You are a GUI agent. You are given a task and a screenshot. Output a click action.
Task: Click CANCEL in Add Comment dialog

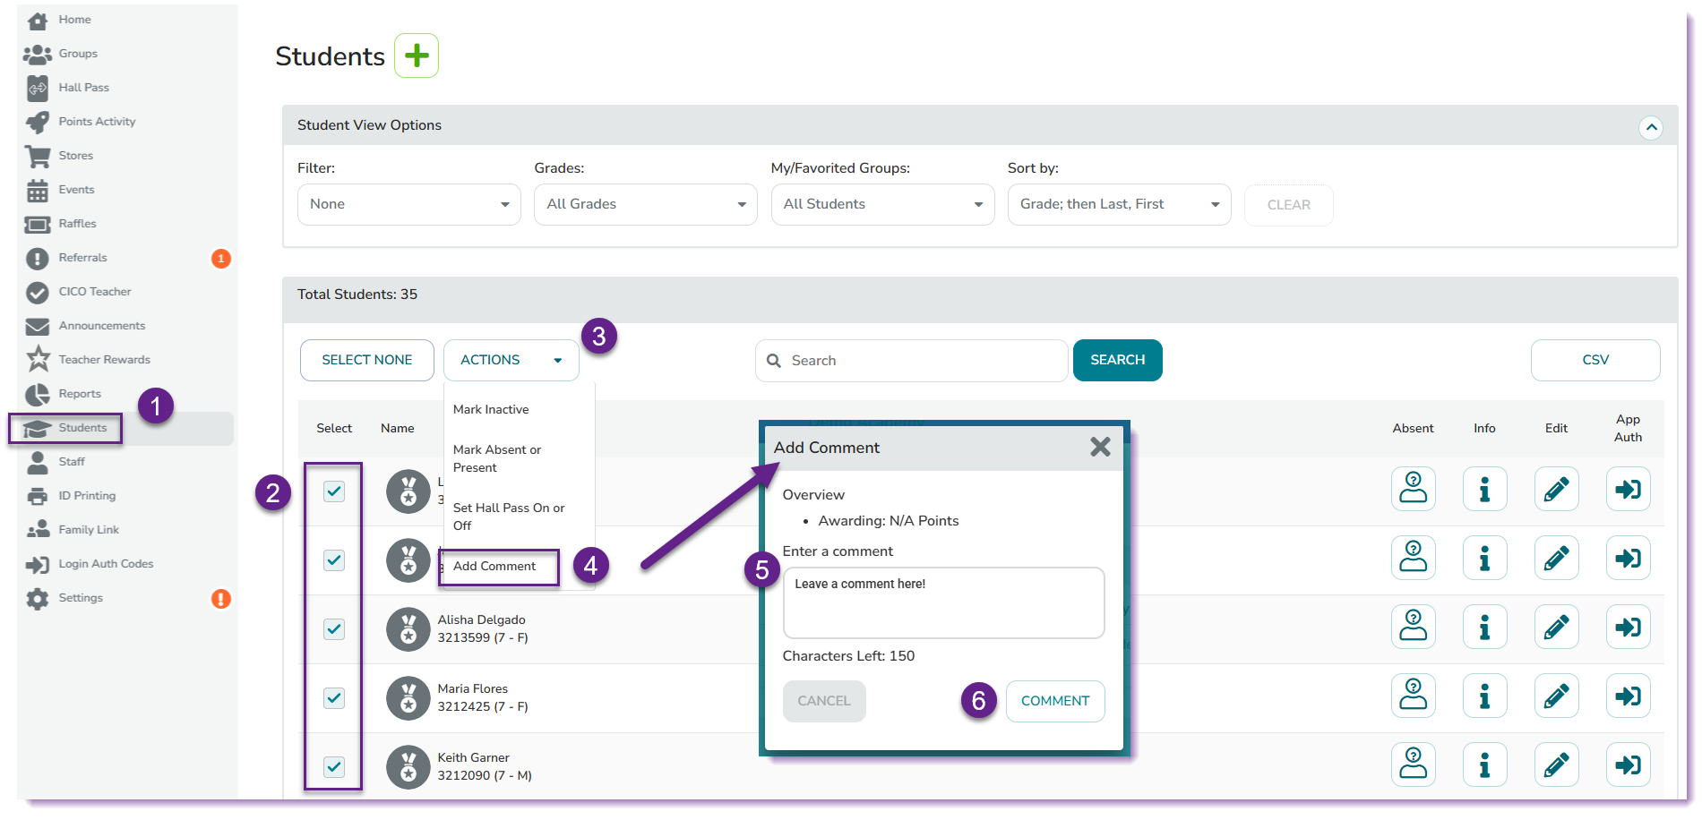click(x=824, y=701)
